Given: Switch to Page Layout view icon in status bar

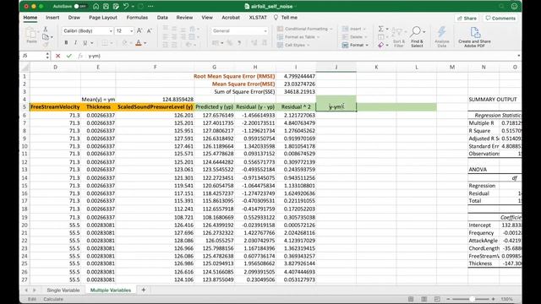Looking at the screenshot, I should click(x=424, y=299).
